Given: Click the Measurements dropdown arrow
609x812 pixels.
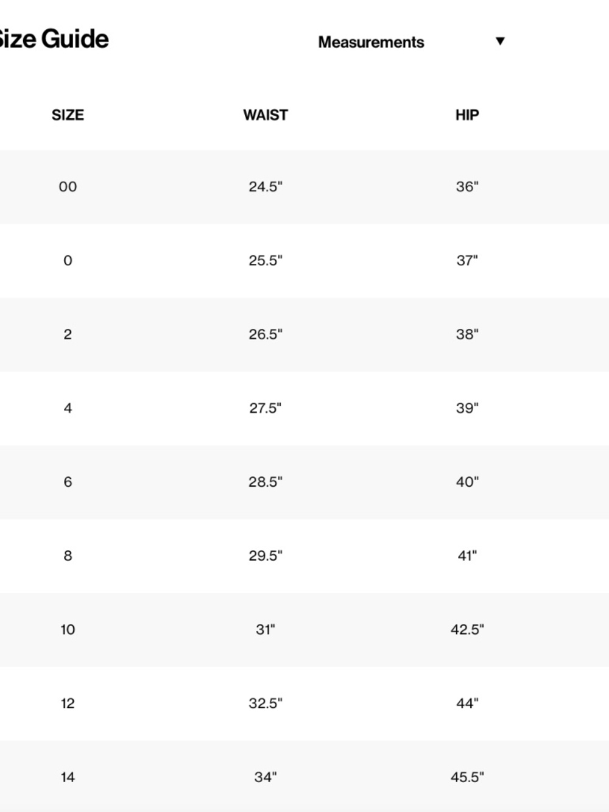Looking at the screenshot, I should [x=500, y=41].
